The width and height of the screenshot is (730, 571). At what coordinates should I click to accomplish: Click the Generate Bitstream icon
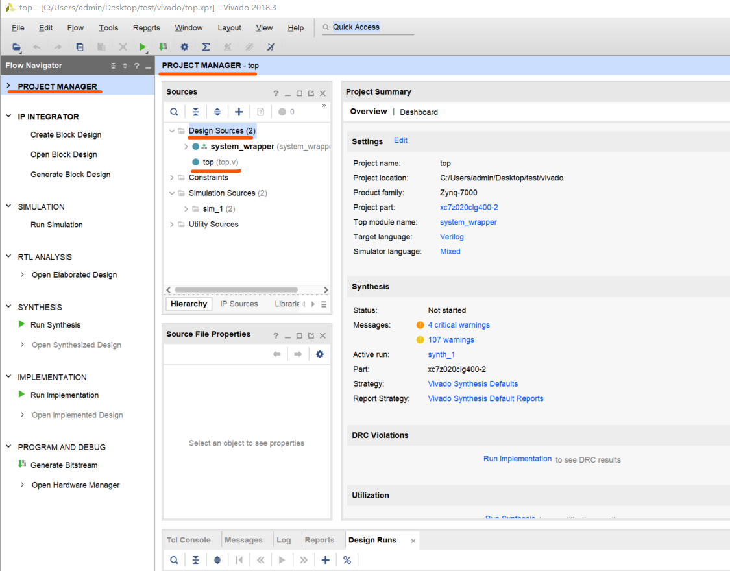[x=22, y=465]
